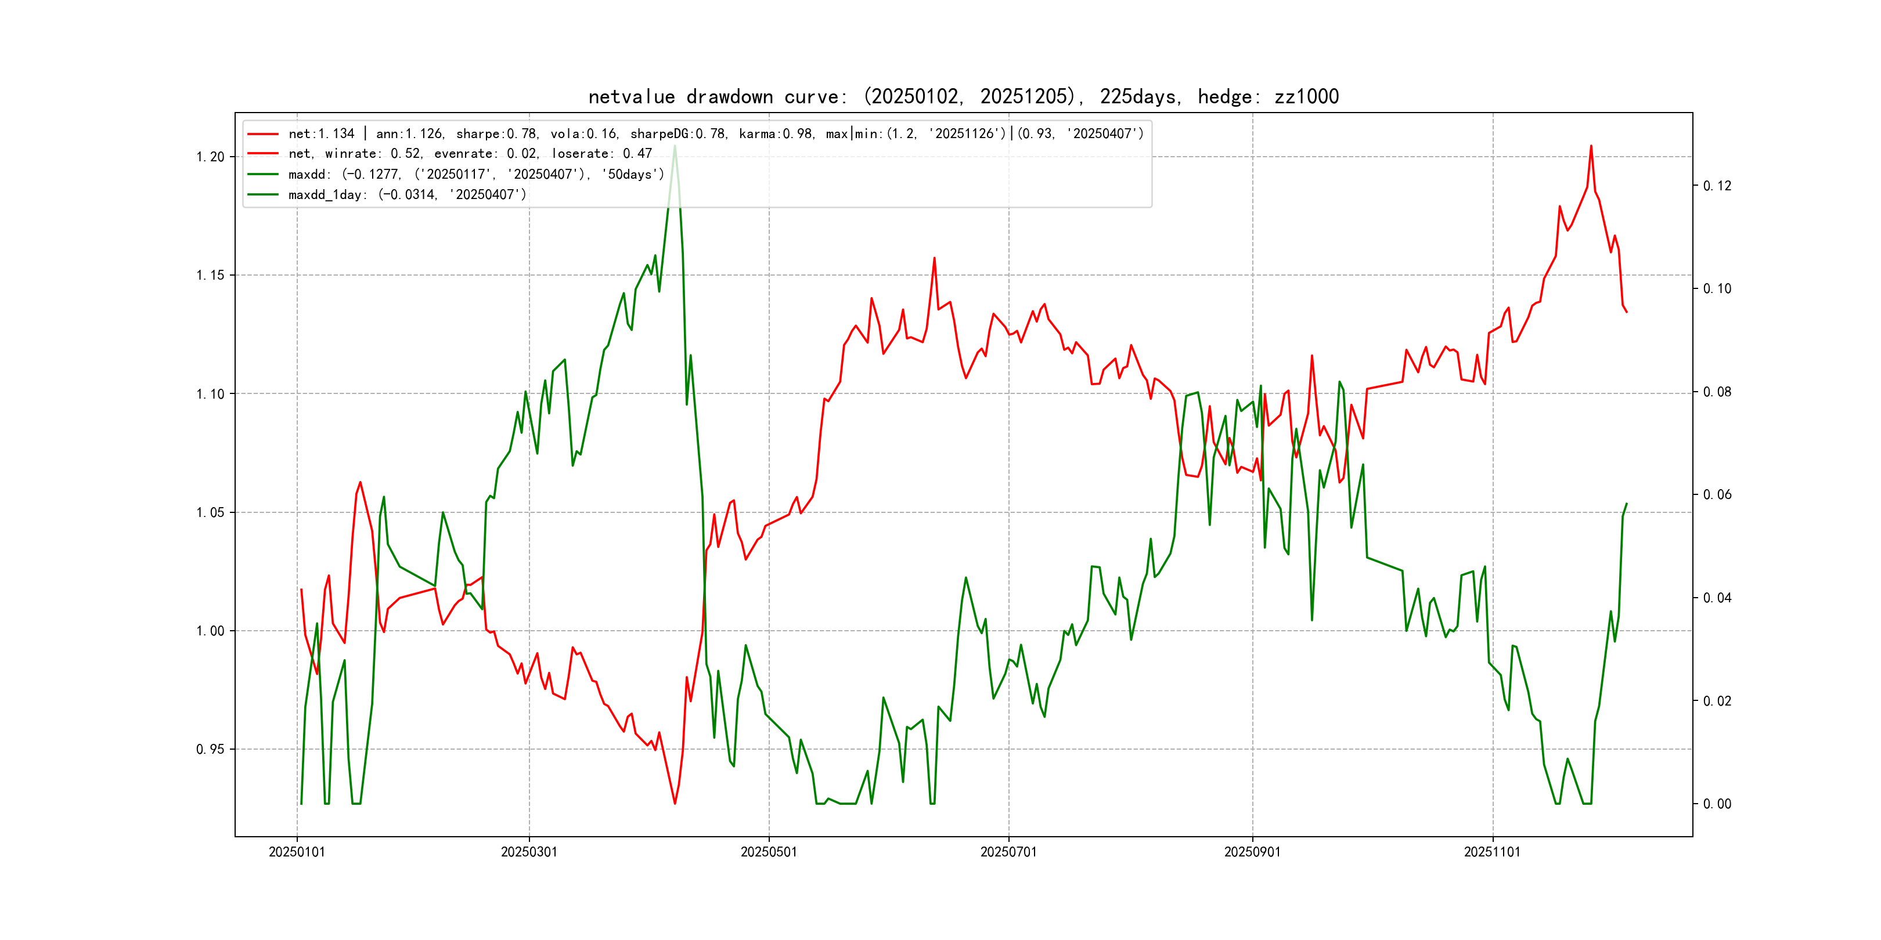1881x940 pixels.
Task: Click the 20250101 x-axis date label
Action: pyautogui.click(x=297, y=852)
